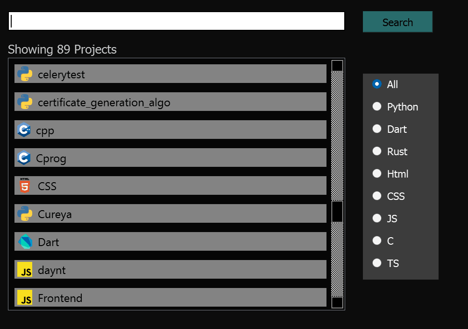This screenshot has width=468, height=329.
Task: Open the Dart project row in list
Action: pyautogui.click(x=170, y=241)
